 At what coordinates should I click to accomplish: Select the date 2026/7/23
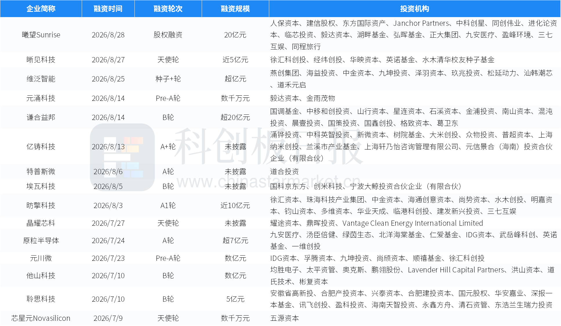pos(108,258)
